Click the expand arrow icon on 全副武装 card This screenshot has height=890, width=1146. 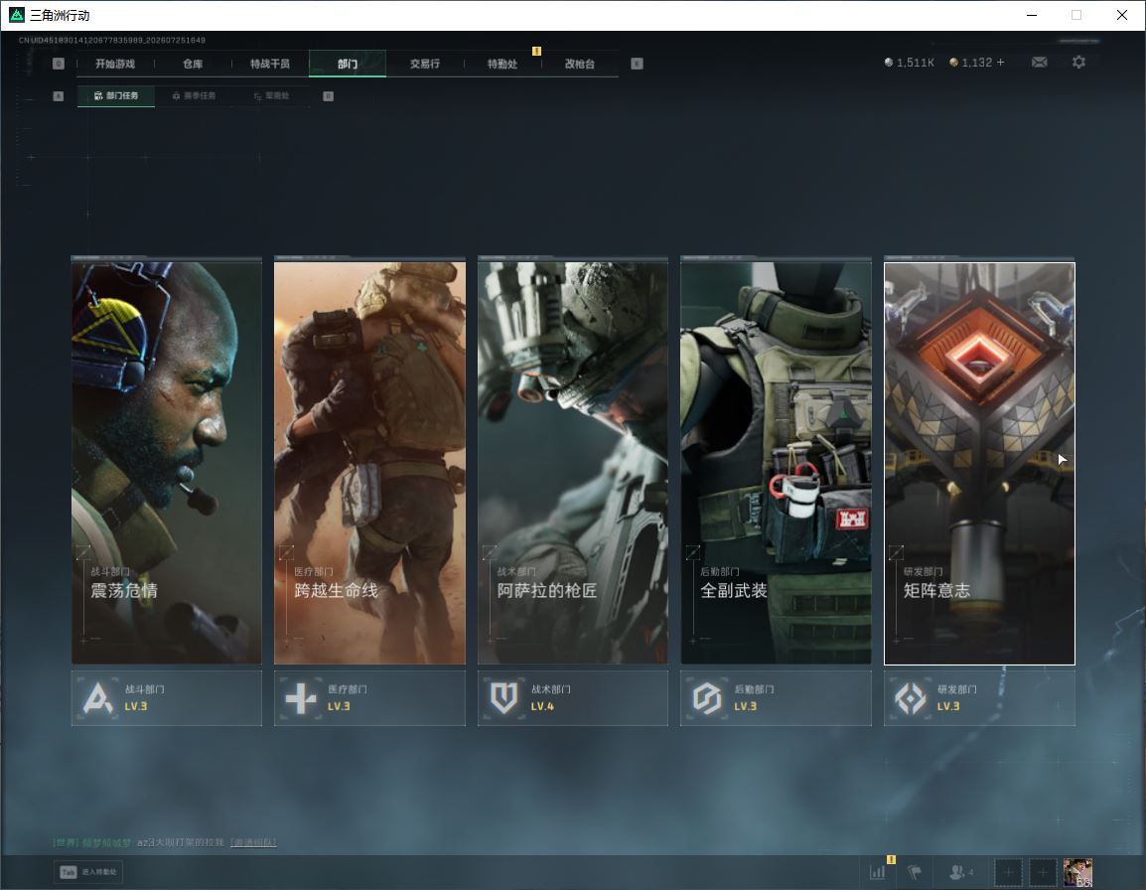pyautogui.click(x=693, y=552)
